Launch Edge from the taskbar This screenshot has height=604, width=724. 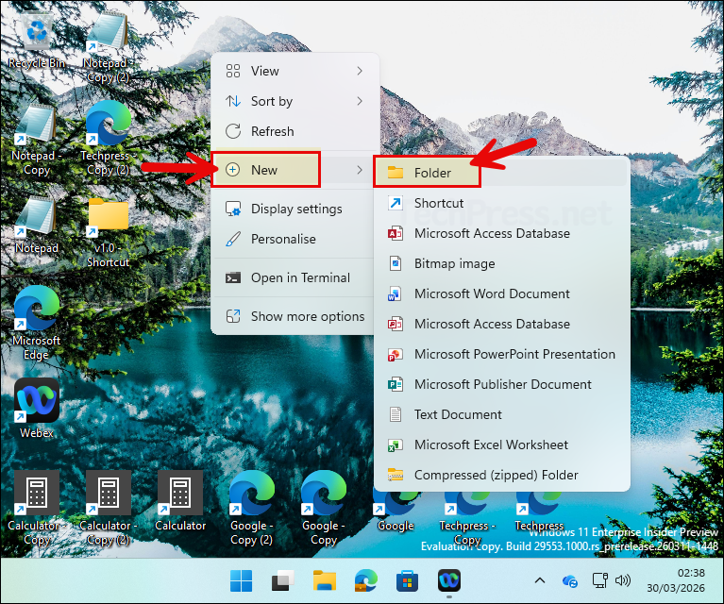(365, 580)
